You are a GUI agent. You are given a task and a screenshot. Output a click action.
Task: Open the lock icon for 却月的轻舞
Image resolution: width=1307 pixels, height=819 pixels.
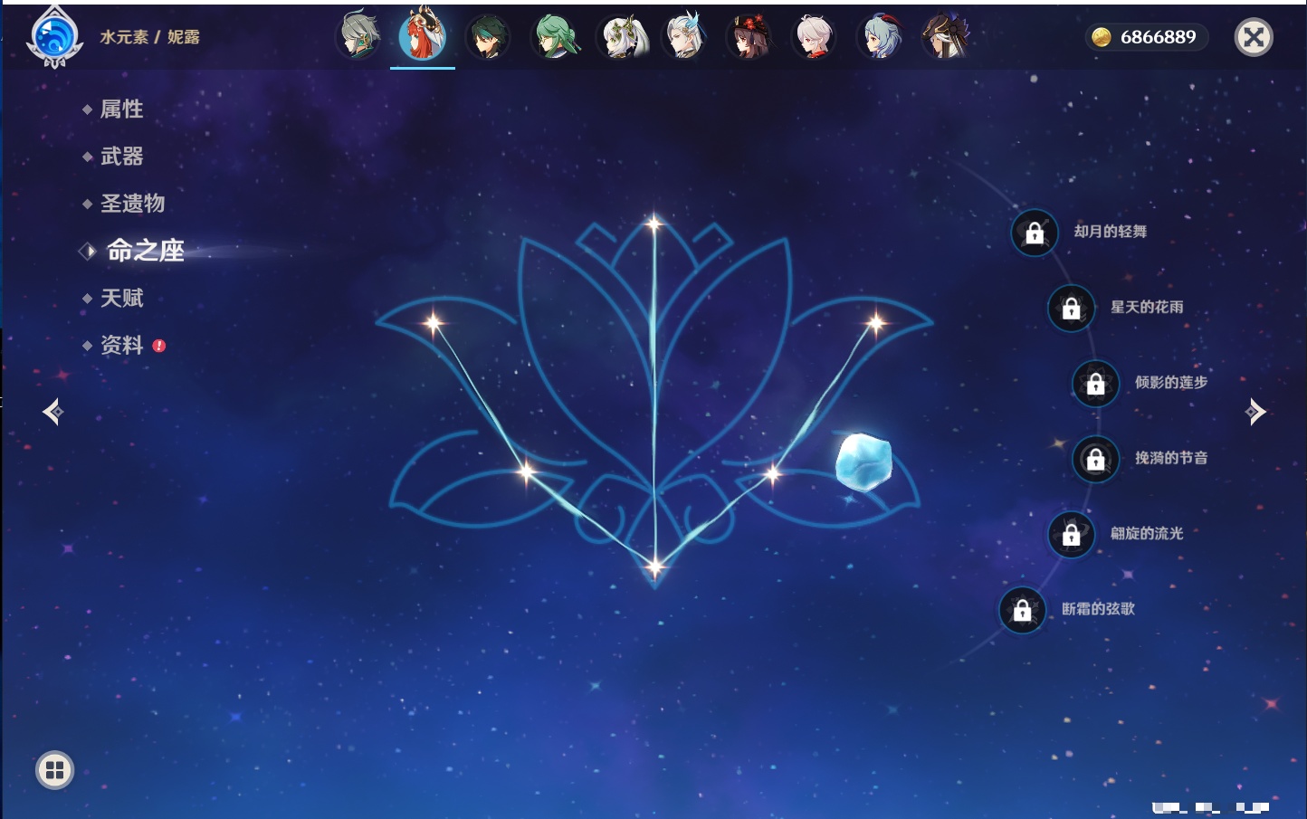click(1035, 233)
